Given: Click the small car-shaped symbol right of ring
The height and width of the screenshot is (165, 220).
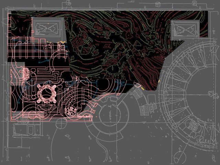Looking at the screenshot, I should [209, 92].
